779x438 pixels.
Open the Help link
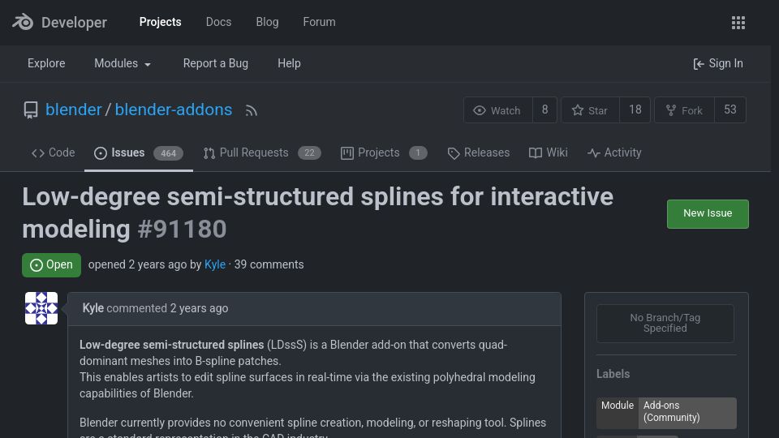click(289, 63)
